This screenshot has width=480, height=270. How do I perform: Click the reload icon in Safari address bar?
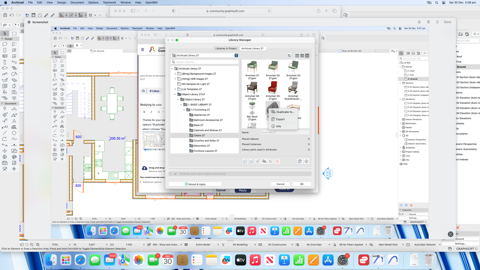point(269,11)
